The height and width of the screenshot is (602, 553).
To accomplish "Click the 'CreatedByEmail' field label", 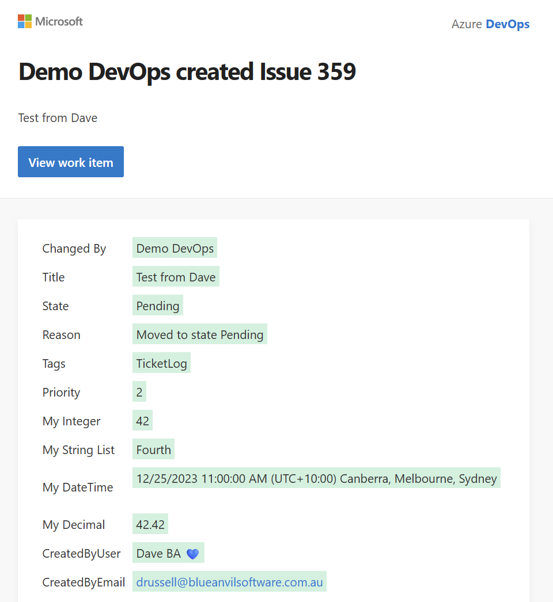I will [x=84, y=582].
